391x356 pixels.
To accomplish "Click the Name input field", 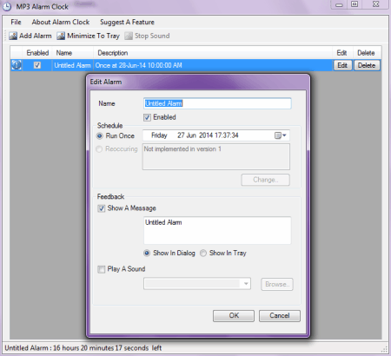I will click(x=217, y=103).
